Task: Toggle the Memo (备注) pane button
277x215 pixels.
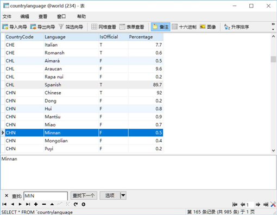Action: click(x=161, y=27)
